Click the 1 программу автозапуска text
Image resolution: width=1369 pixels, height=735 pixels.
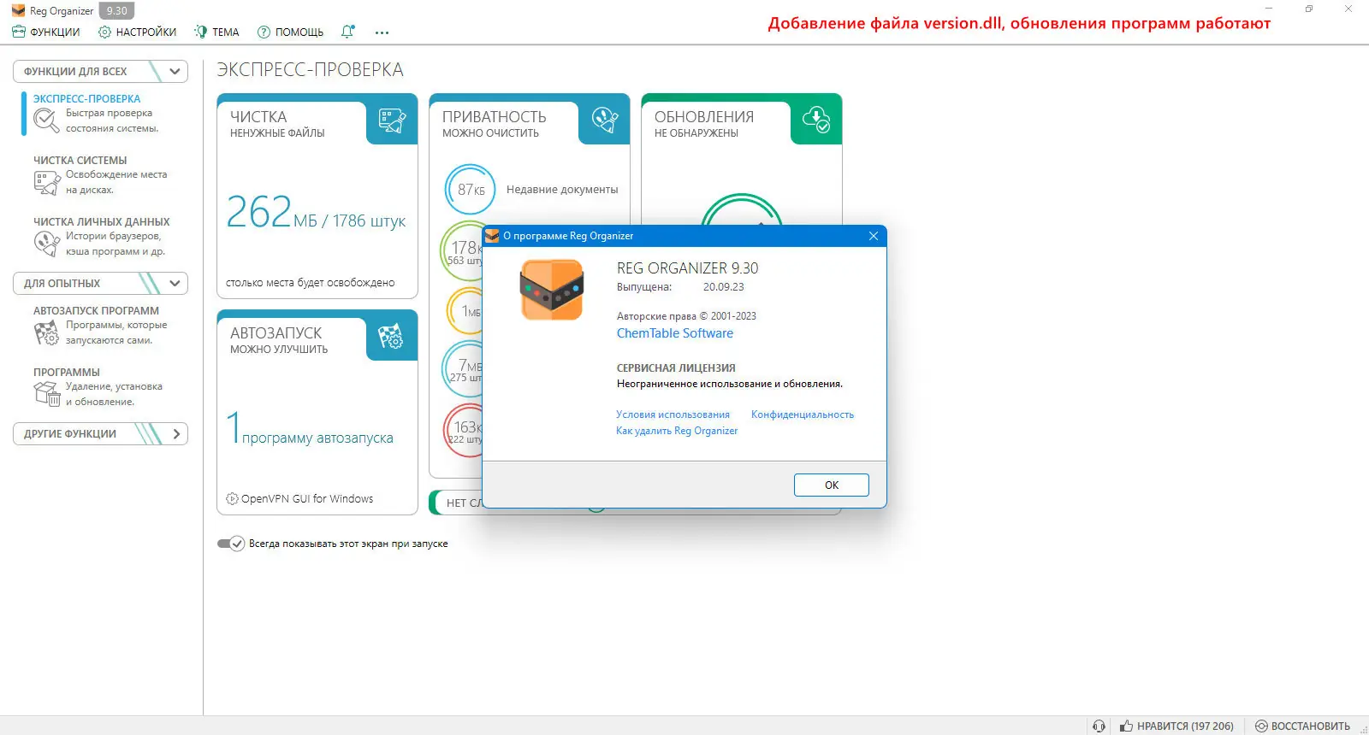310,428
